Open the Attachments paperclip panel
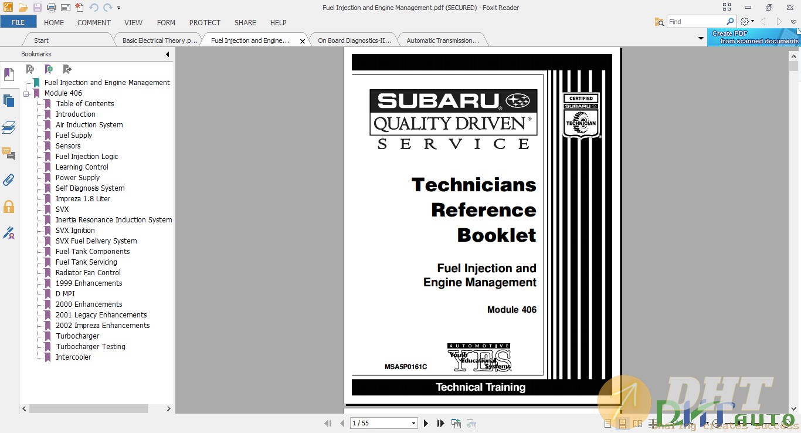The image size is (801, 433). coord(9,180)
